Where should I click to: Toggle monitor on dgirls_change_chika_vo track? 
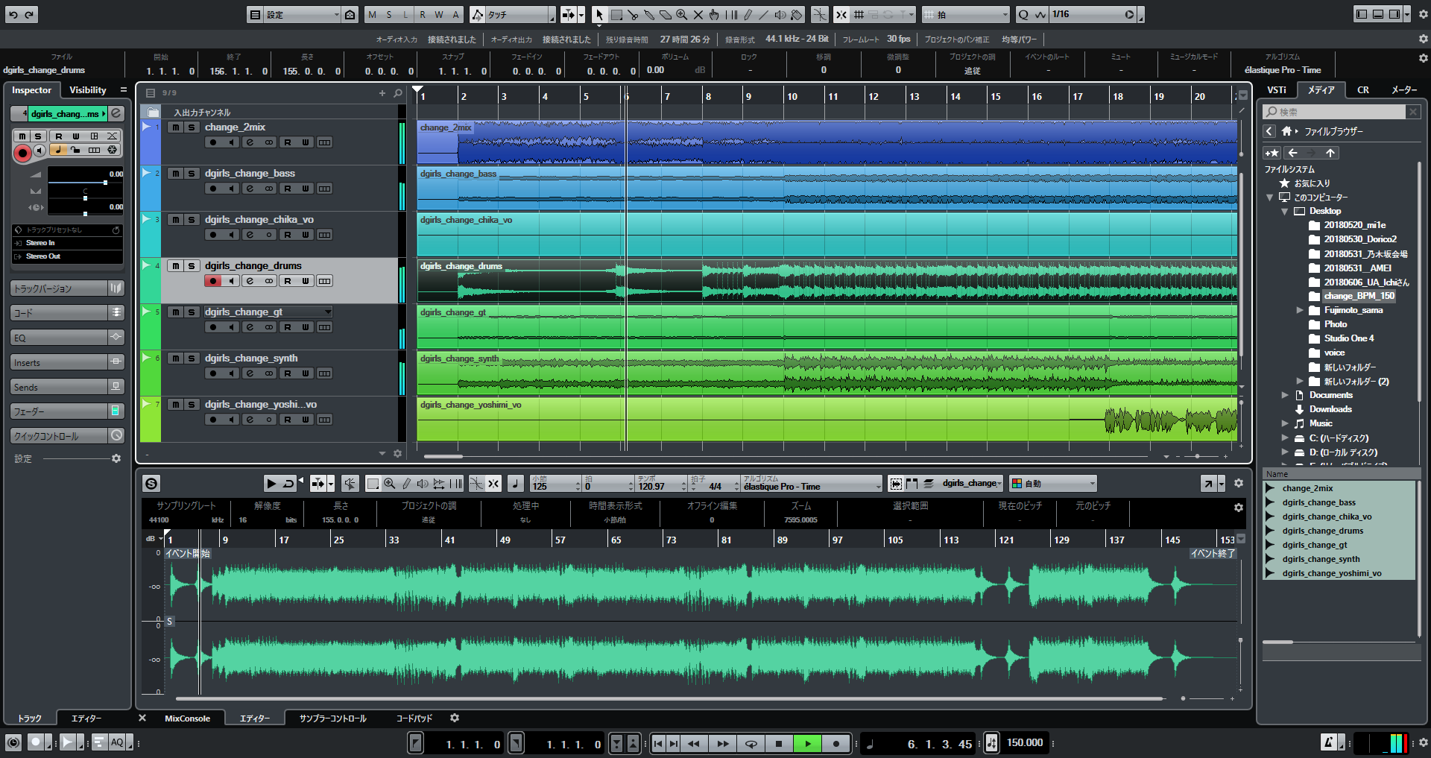(x=232, y=235)
